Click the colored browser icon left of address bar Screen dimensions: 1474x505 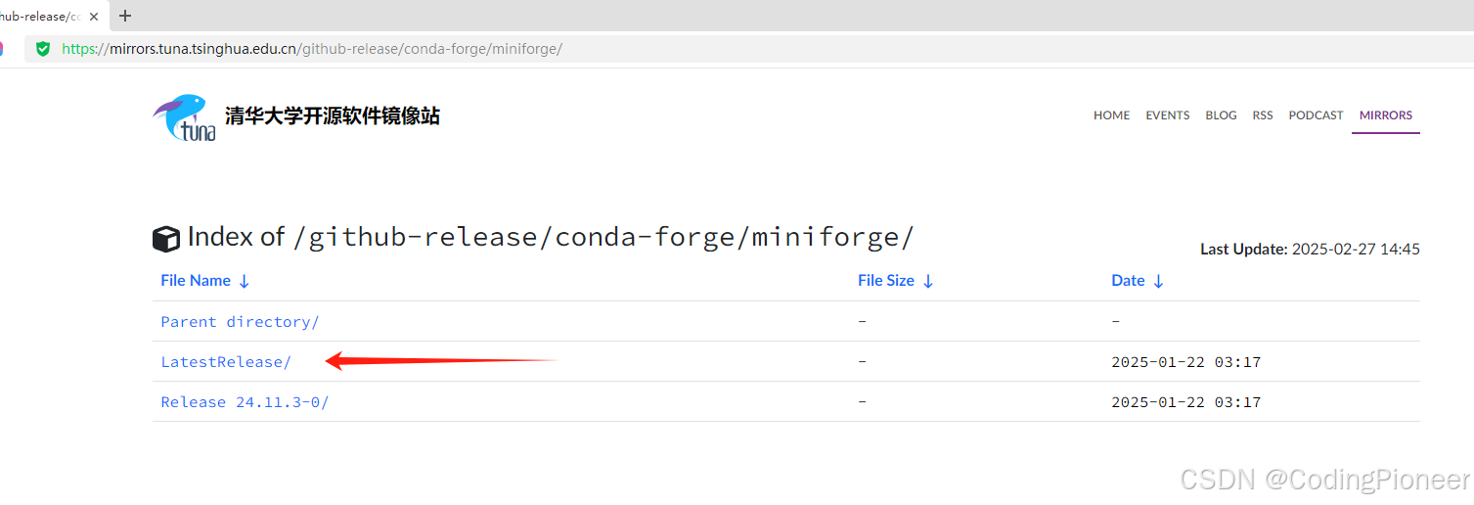(2, 48)
